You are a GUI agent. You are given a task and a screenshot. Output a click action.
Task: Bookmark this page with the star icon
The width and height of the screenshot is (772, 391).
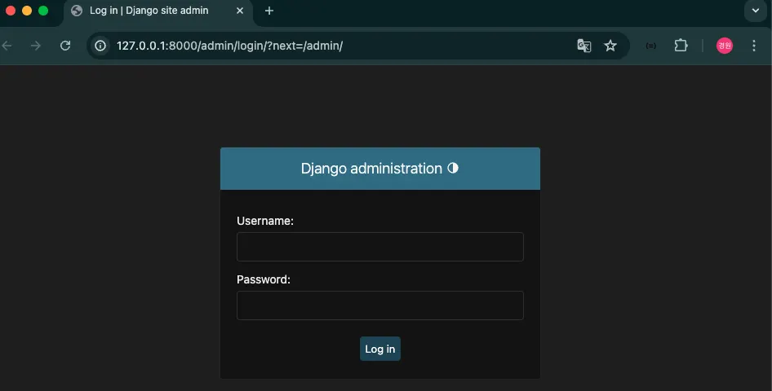610,46
